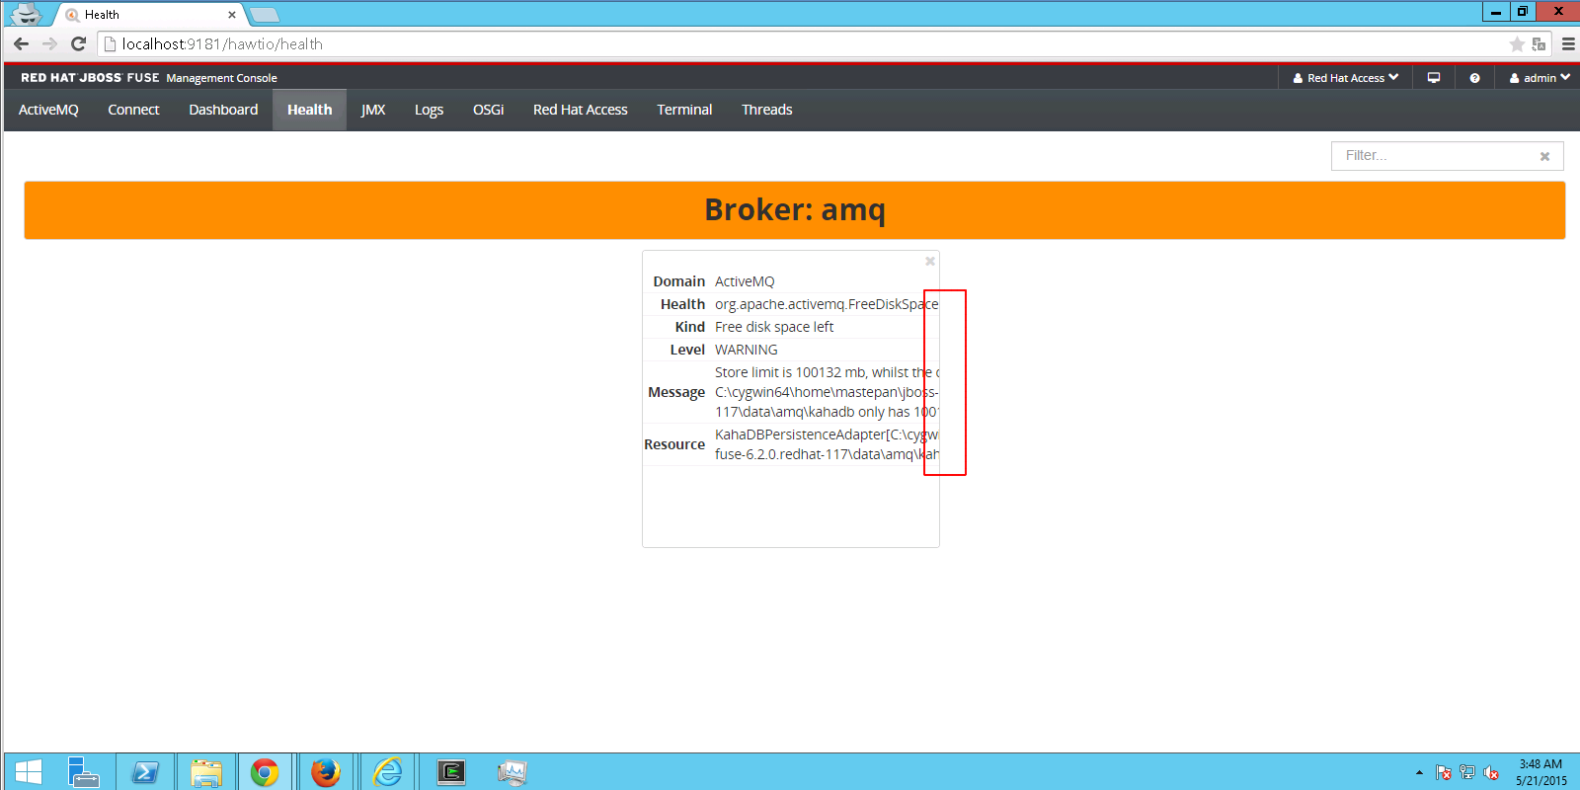Launch Server Manager from the taskbar

tap(84, 772)
